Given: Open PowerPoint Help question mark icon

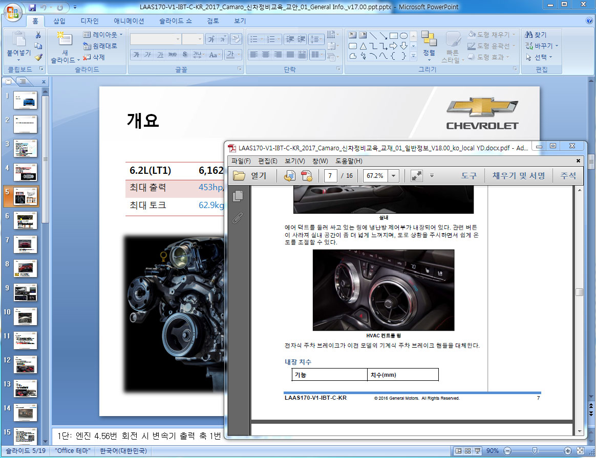Looking at the screenshot, I should coord(589,20).
